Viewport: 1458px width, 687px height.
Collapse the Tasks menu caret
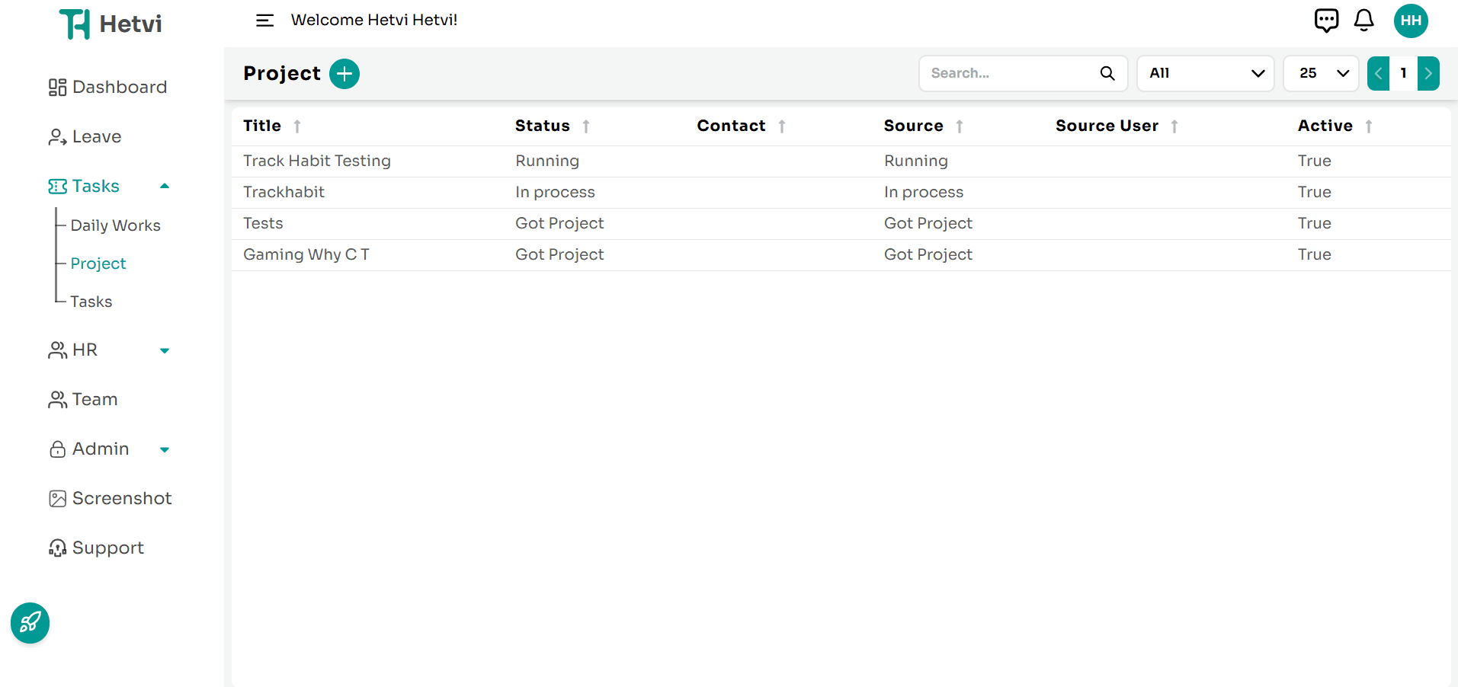click(x=165, y=186)
